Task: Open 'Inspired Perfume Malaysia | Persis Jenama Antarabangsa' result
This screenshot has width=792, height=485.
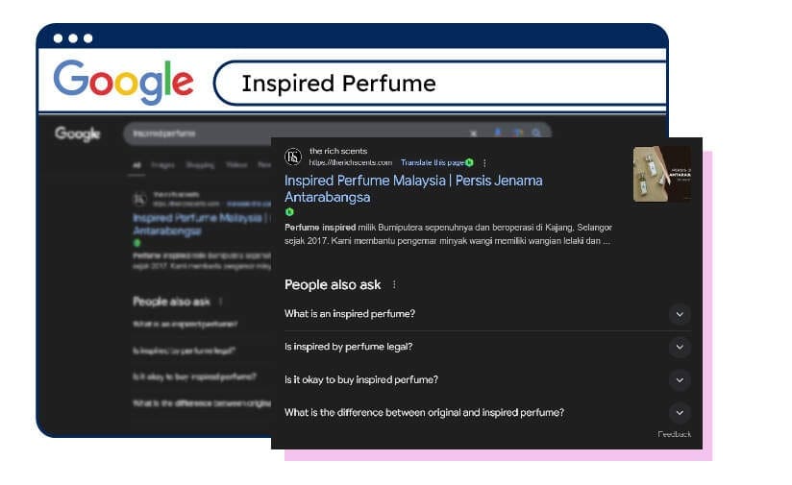Action: (x=413, y=189)
